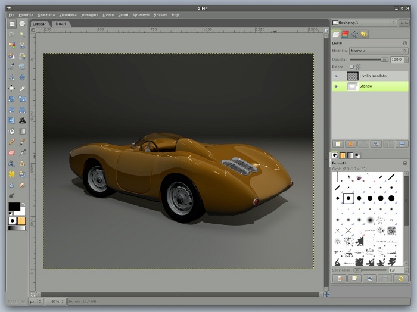The image size is (417, 312).
Task: Select the Rectangle Select tool
Action: pos(11,24)
